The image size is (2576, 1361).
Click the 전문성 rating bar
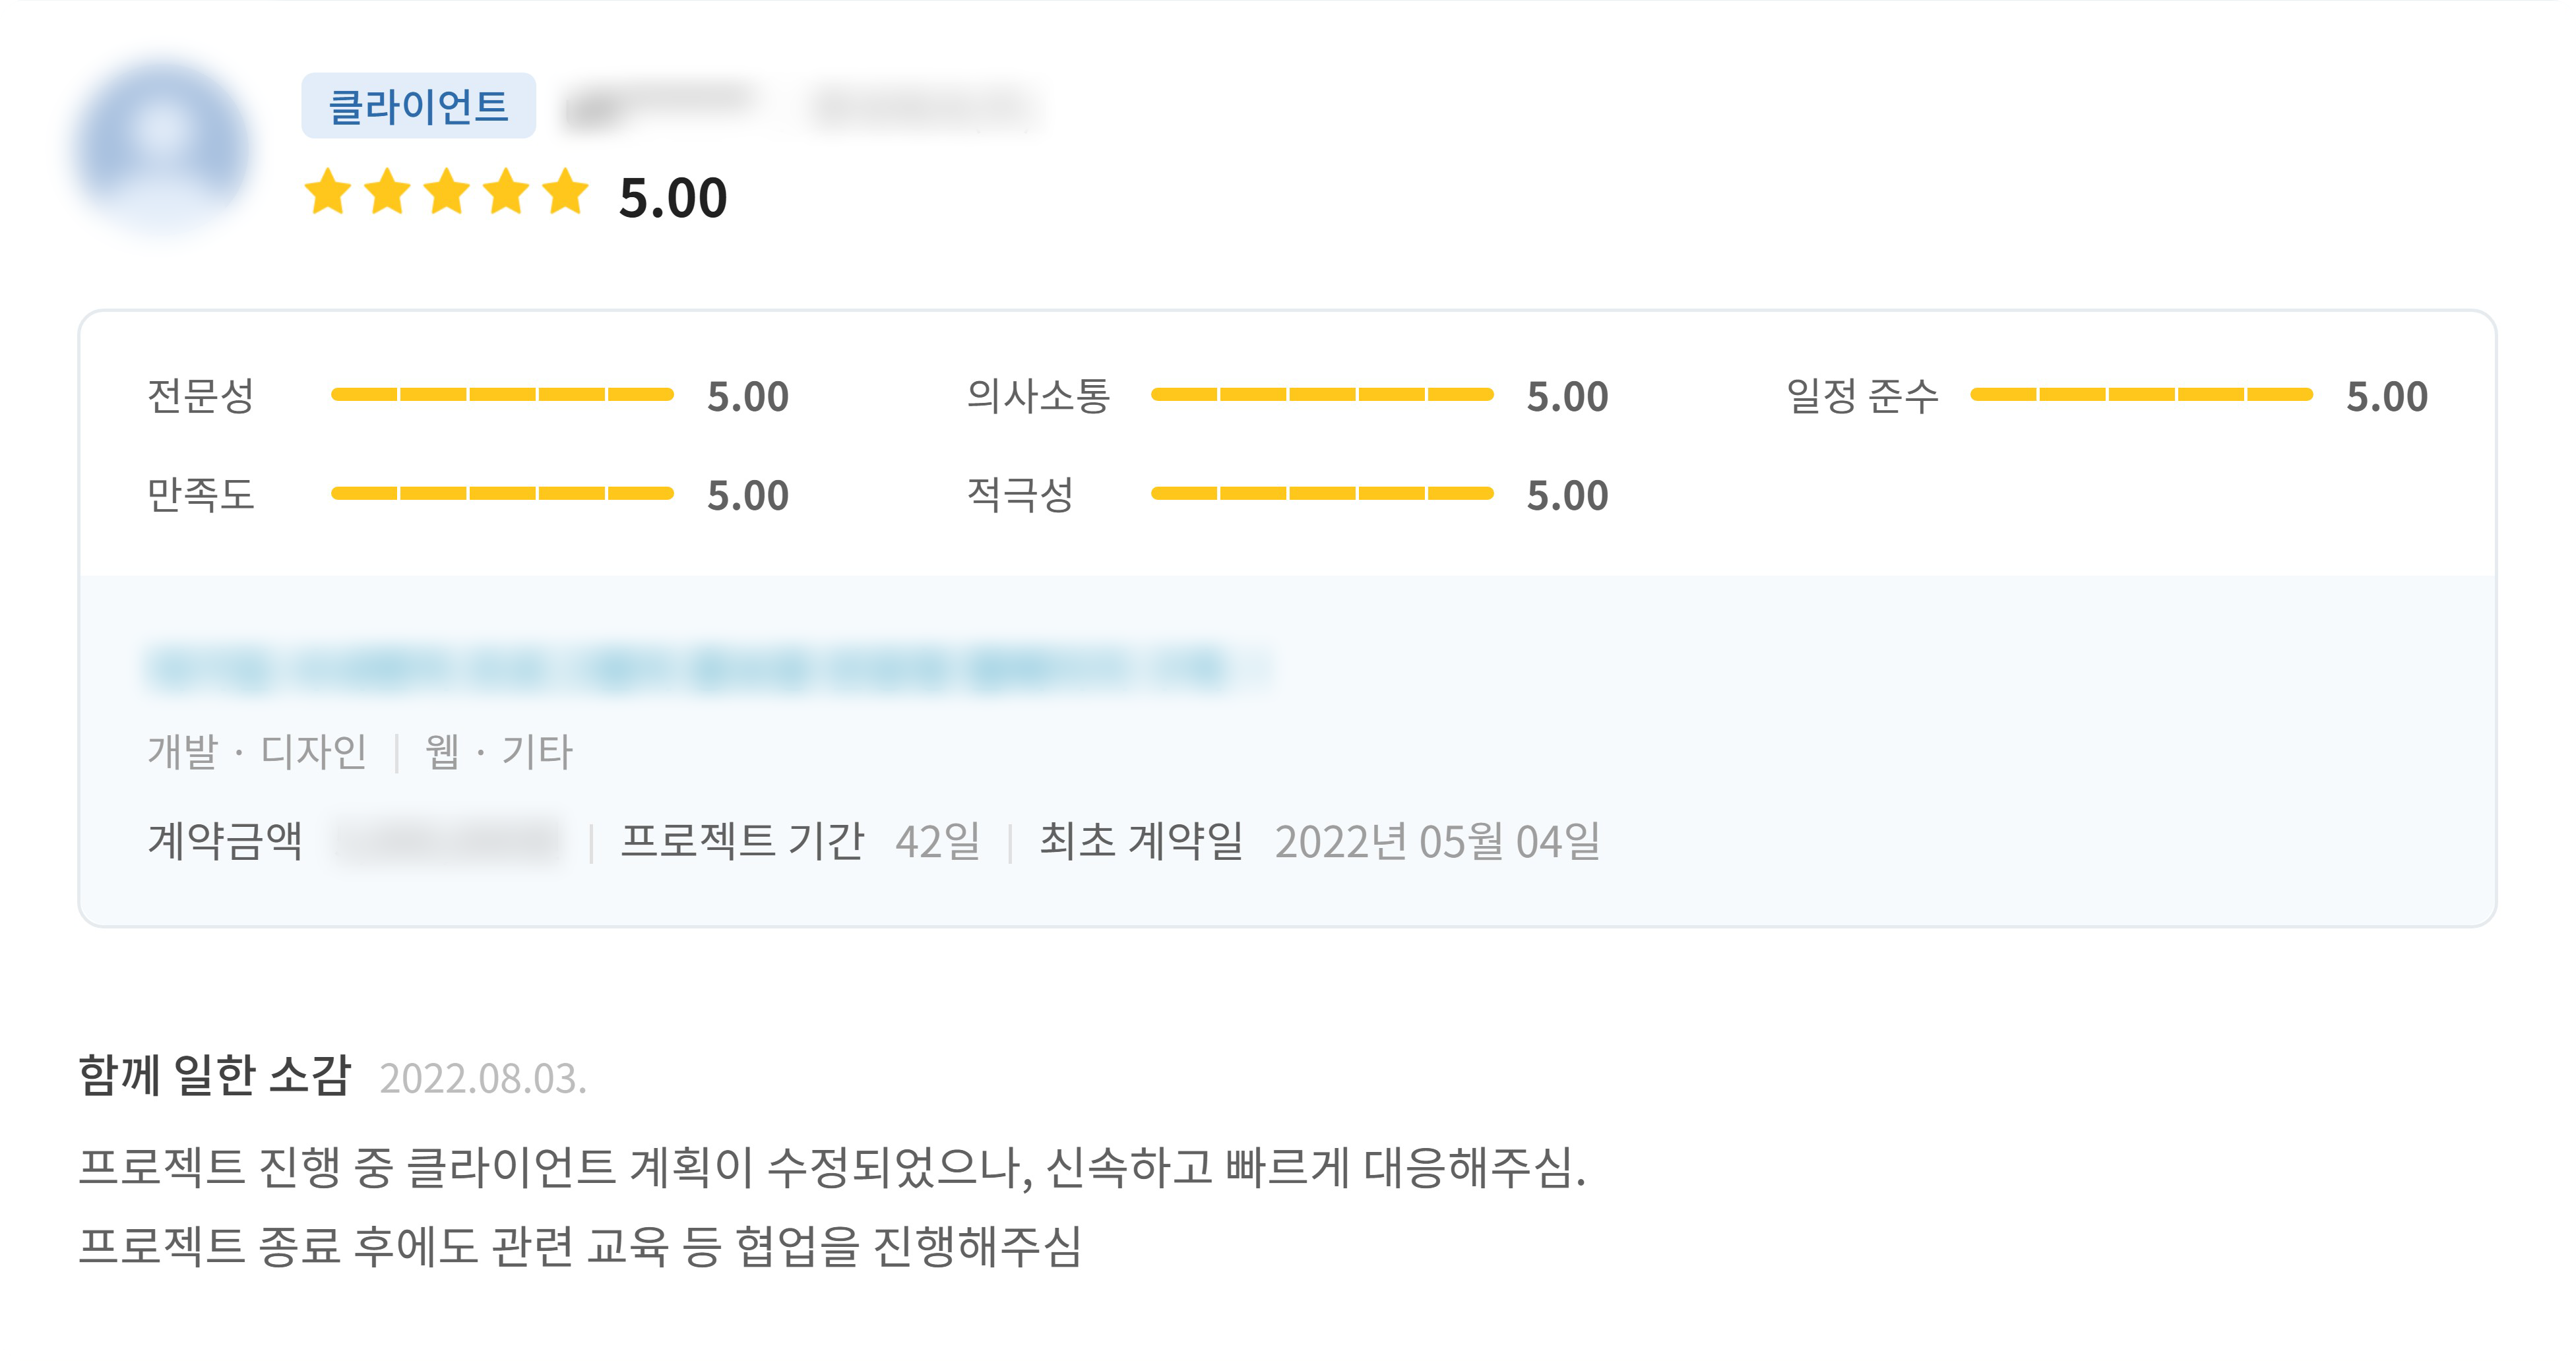tap(502, 395)
